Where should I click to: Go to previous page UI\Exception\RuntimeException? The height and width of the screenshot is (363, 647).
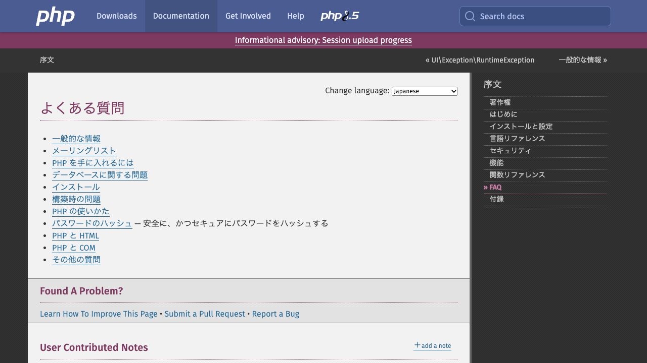pos(480,60)
